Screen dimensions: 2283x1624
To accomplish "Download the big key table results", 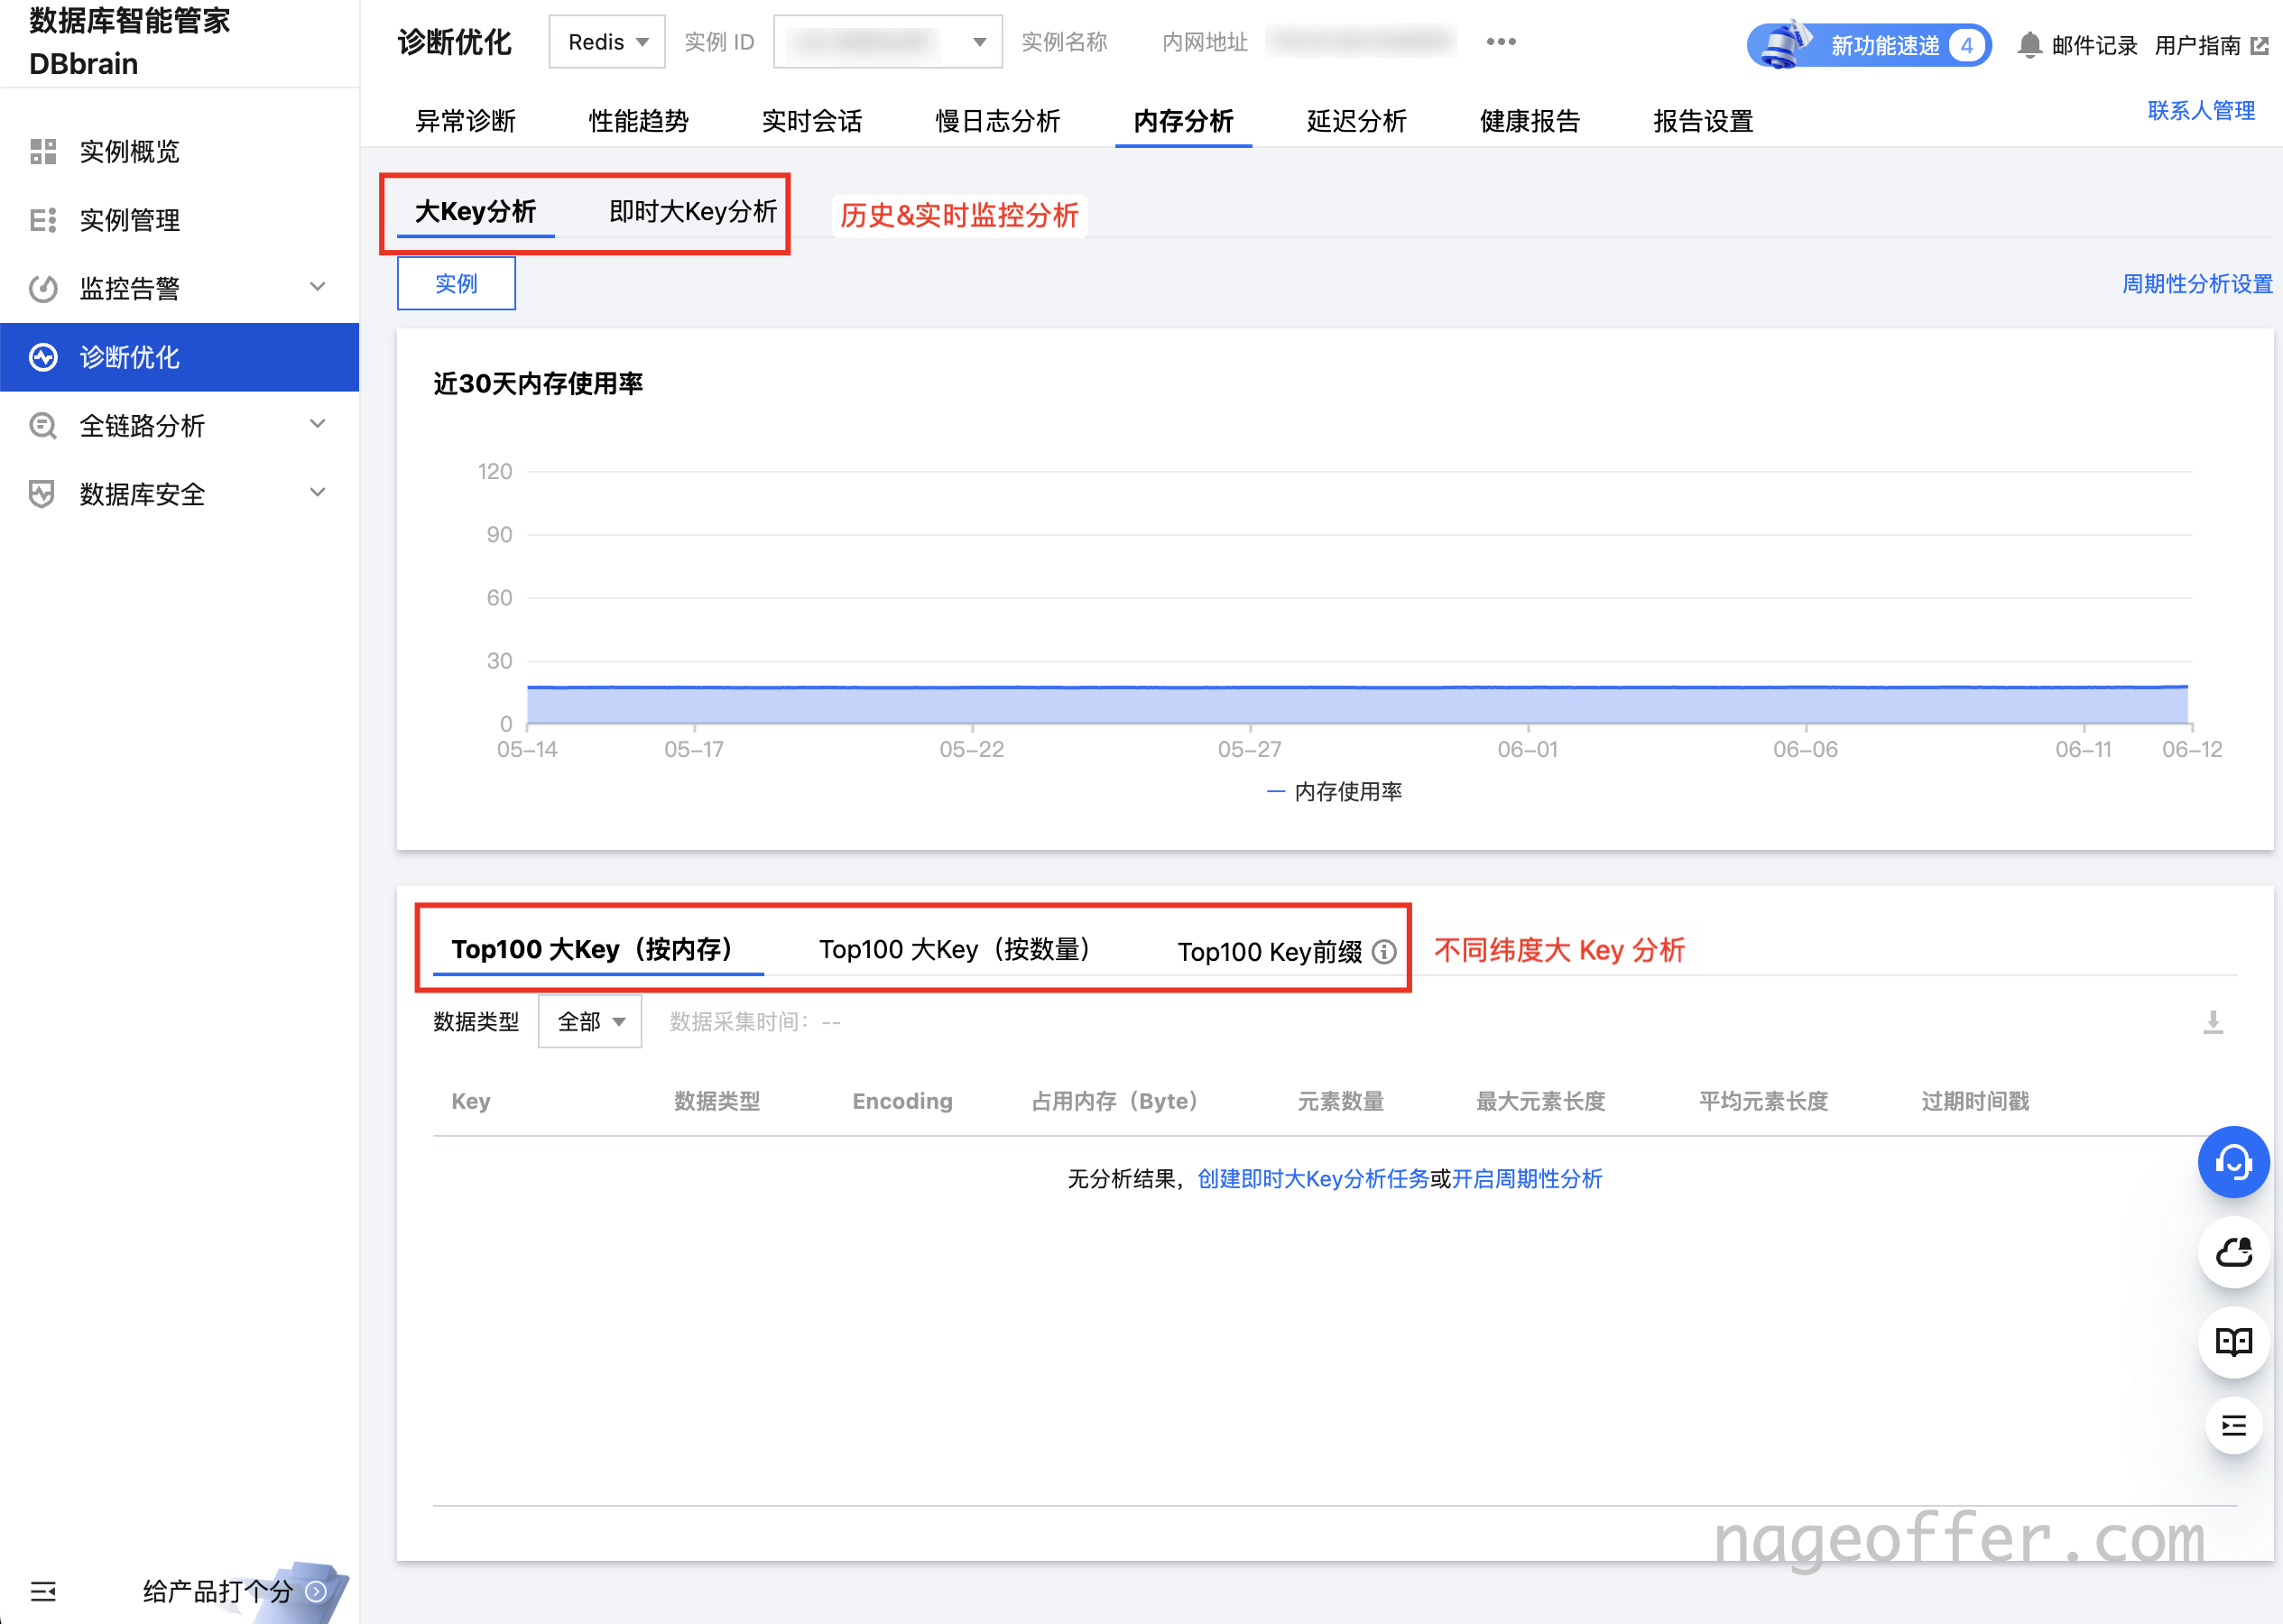I will click(2213, 1022).
